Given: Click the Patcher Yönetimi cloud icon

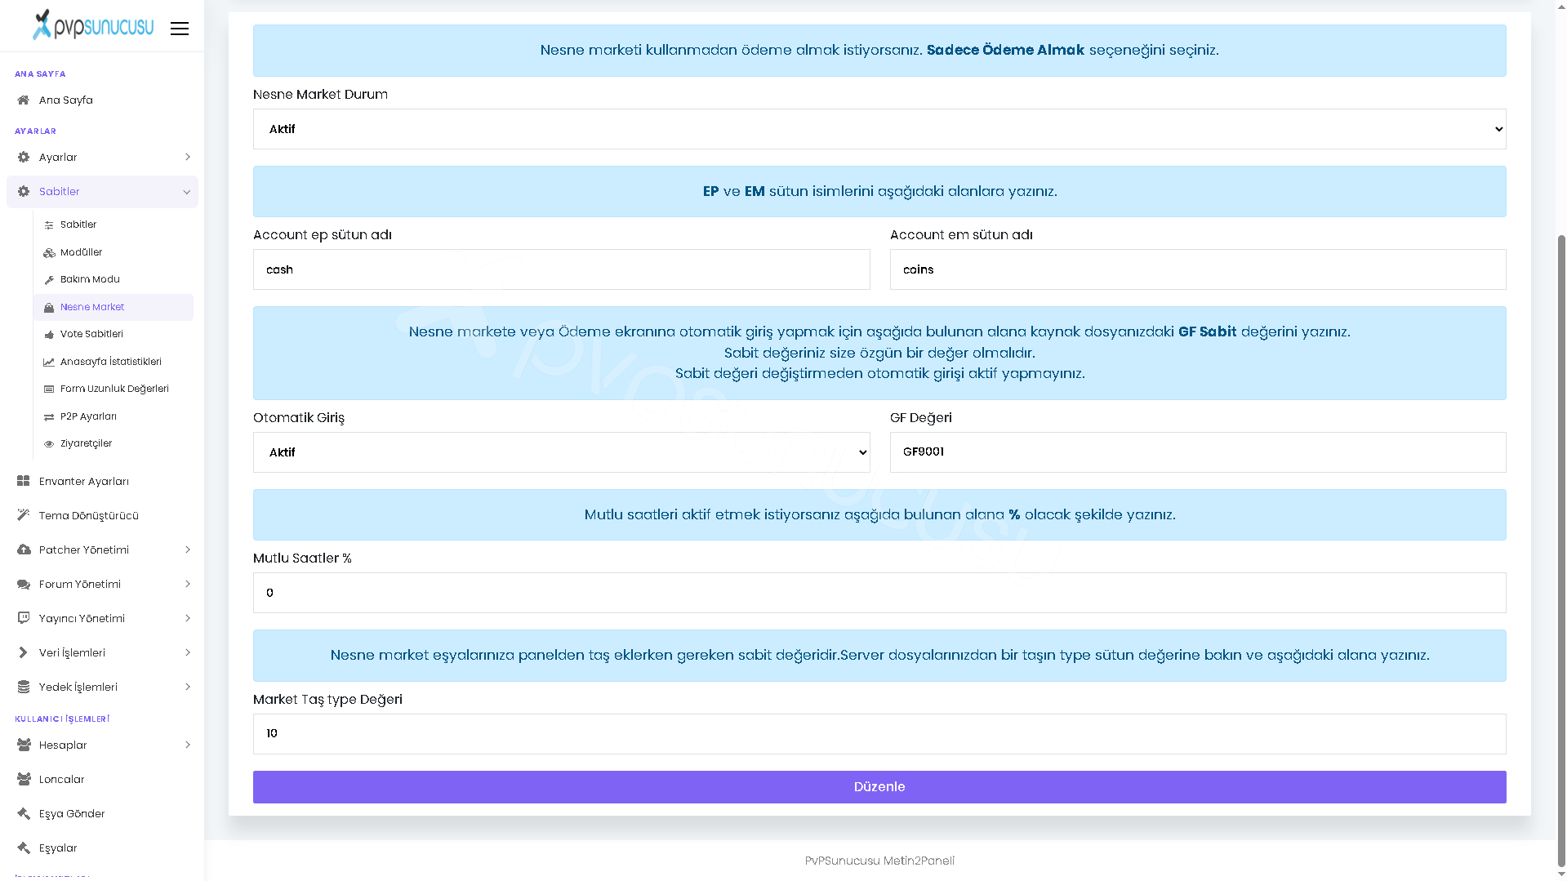Looking at the screenshot, I should click(x=24, y=550).
